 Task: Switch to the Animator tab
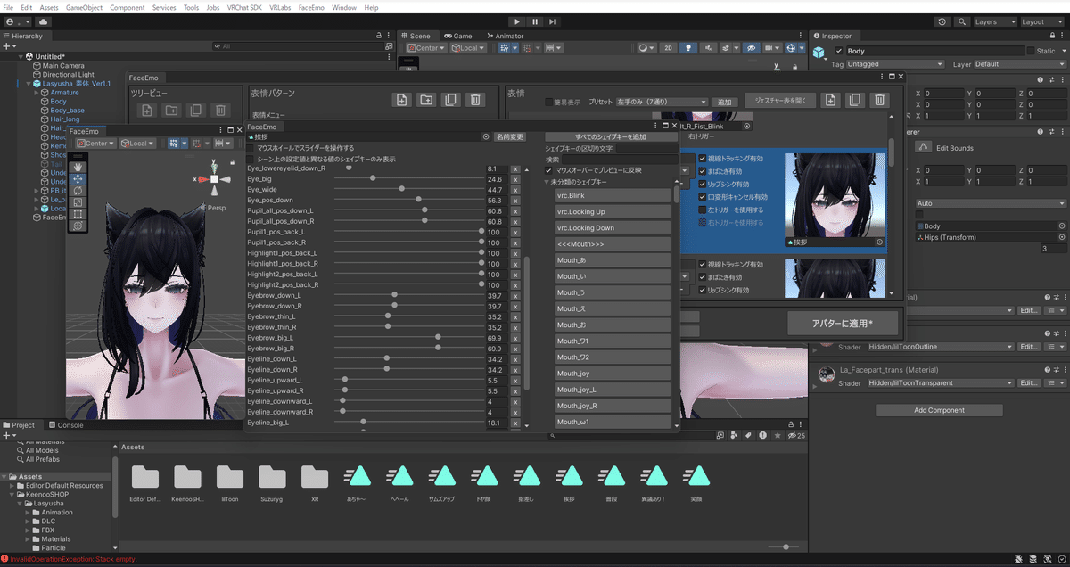point(504,36)
